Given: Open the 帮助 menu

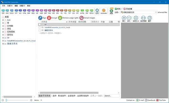Looking at the screenshot, I should 28,6.
